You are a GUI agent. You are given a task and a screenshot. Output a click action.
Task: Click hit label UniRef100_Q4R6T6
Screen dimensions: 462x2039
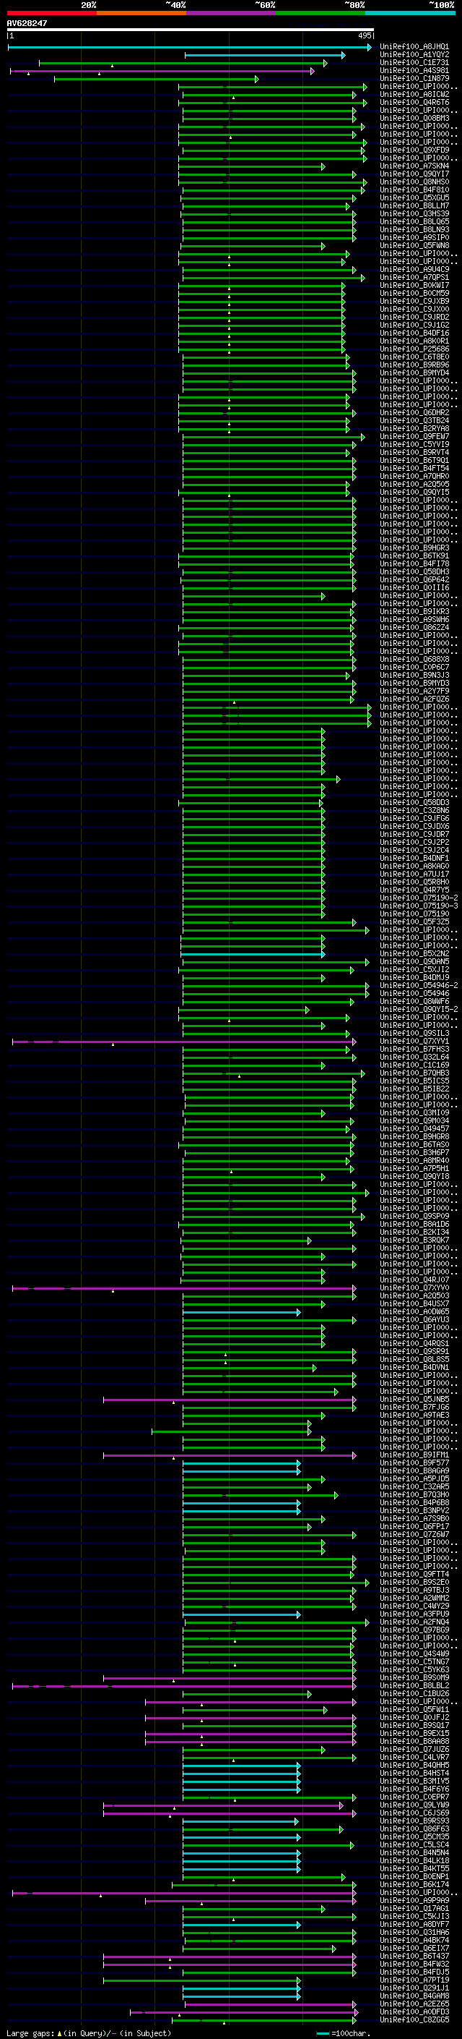pyautogui.click(x=414, y=102)
